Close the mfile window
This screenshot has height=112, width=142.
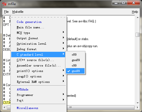134,3
